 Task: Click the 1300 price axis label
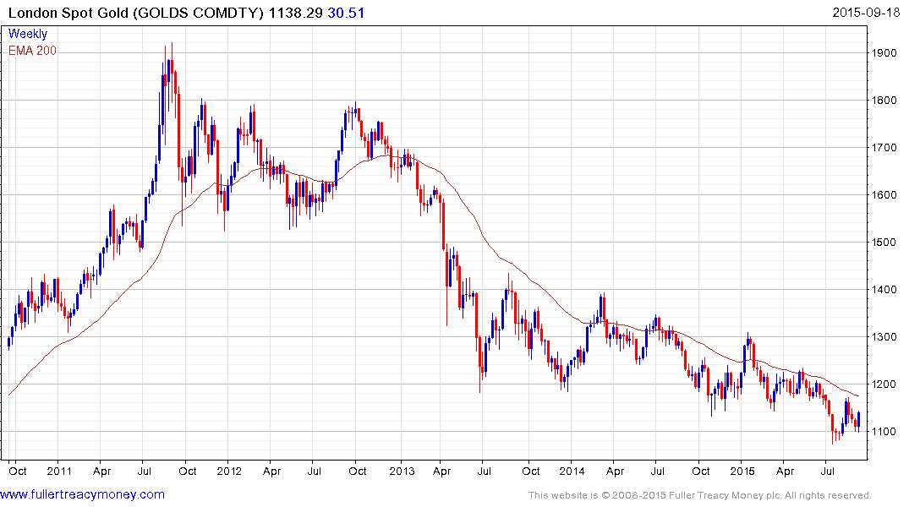(884, 336)
